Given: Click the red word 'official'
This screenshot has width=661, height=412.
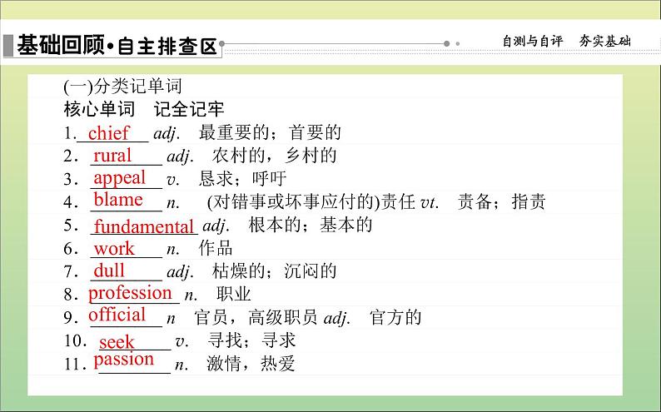Looking at the screenshot, I should click(x=117, y=315).
